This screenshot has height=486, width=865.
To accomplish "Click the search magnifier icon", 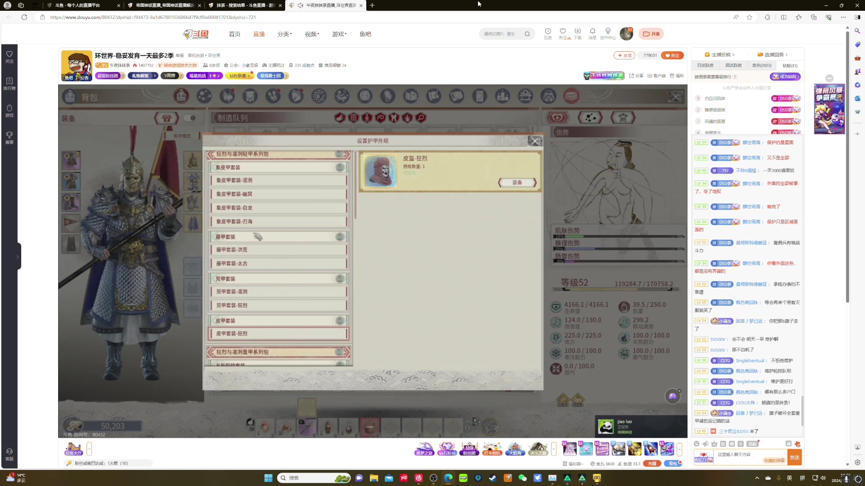I will click(527, 34).
